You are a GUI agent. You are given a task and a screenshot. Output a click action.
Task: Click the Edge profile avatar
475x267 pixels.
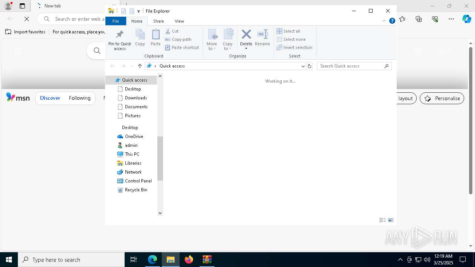8,6
